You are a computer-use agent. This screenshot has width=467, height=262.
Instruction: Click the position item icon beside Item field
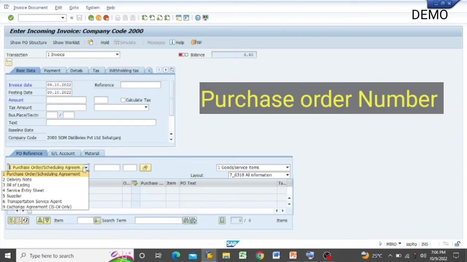pyautogui.click(x=97, y=221)
